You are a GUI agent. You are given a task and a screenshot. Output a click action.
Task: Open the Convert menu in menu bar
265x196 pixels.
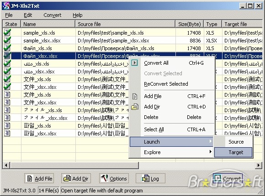[52, 15]
